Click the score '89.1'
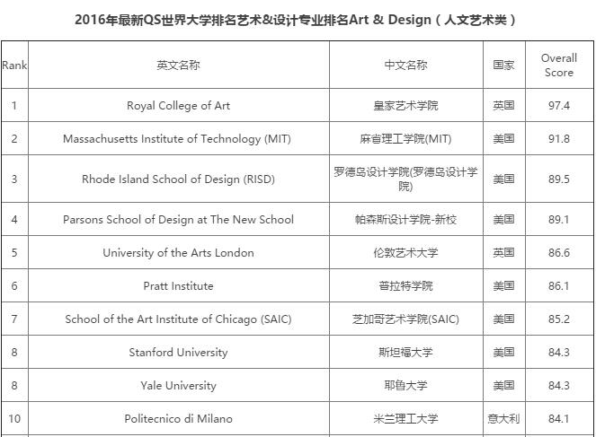The image size is (596, 437). pos(559,220)
